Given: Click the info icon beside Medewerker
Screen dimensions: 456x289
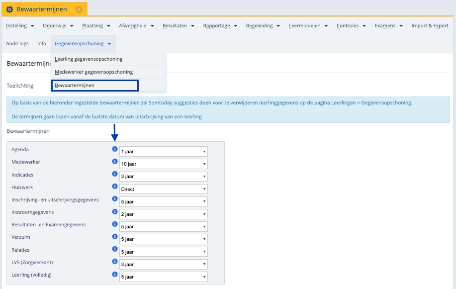Looking at the screenshot, I should point(115,162).
